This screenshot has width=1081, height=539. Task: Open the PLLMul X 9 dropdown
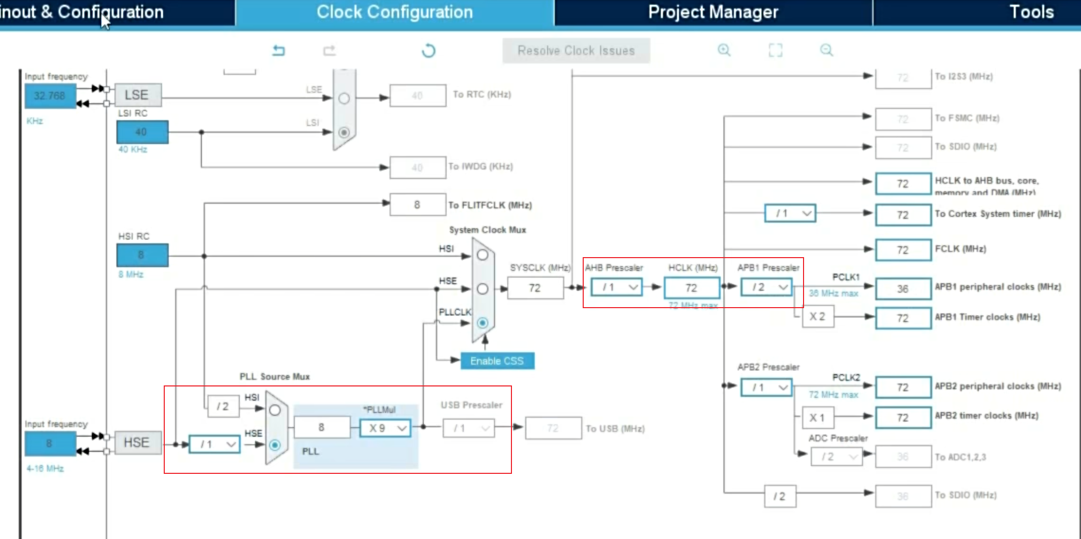pyautogui.click(x=386, y=428)
